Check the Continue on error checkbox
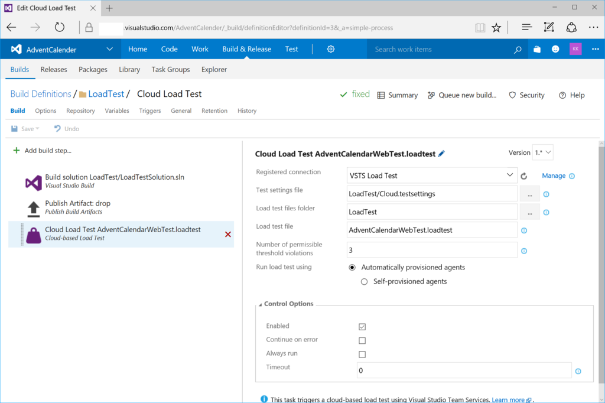The height and width of the screenshot is (403, 605). pyautogui.click(x=362, y=340)
